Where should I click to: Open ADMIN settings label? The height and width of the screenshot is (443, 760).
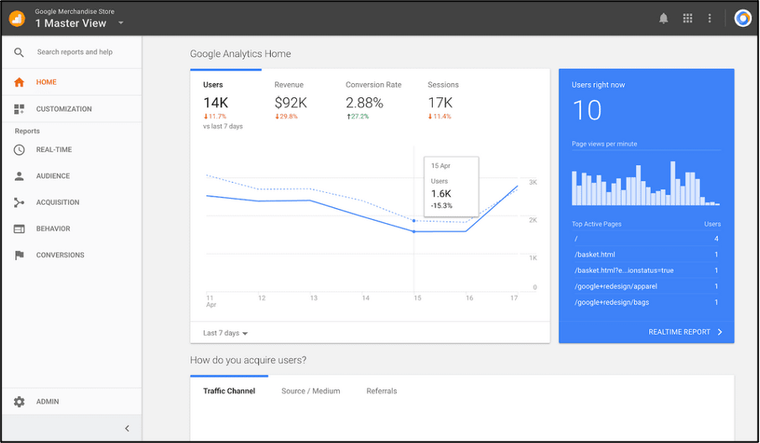[48, 402]
